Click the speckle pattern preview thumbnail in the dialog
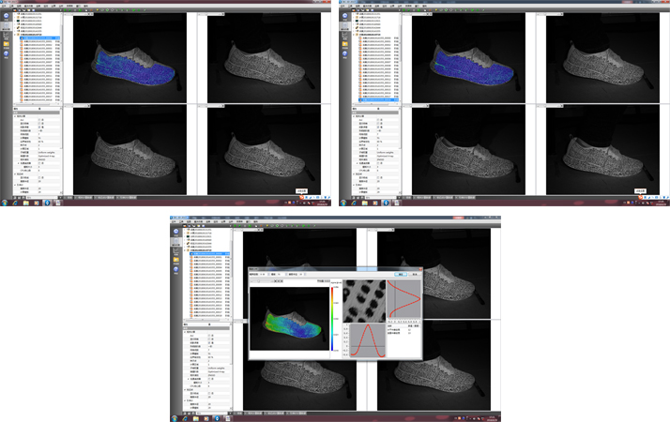Image resolution: width=670 pixels, height=422 pixels. 362,300
